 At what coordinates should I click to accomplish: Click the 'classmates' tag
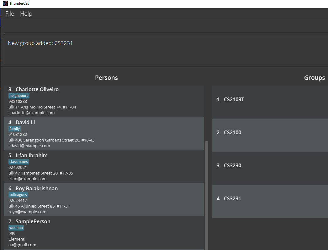coord(19,162)
